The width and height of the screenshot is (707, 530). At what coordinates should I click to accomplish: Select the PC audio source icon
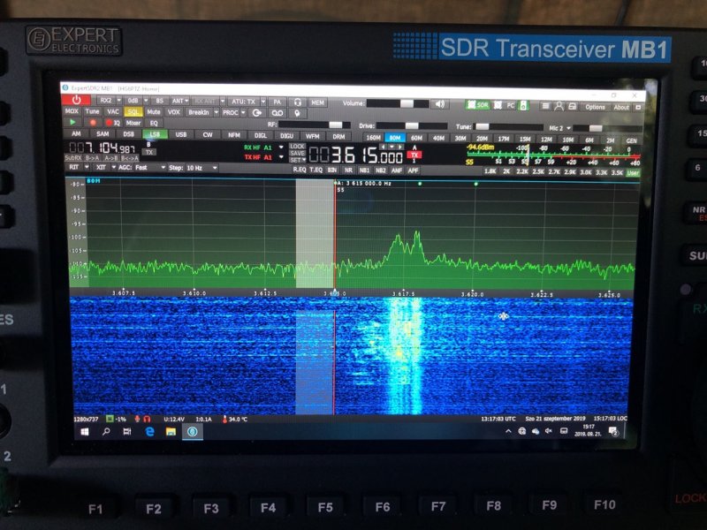pos(504,105)
